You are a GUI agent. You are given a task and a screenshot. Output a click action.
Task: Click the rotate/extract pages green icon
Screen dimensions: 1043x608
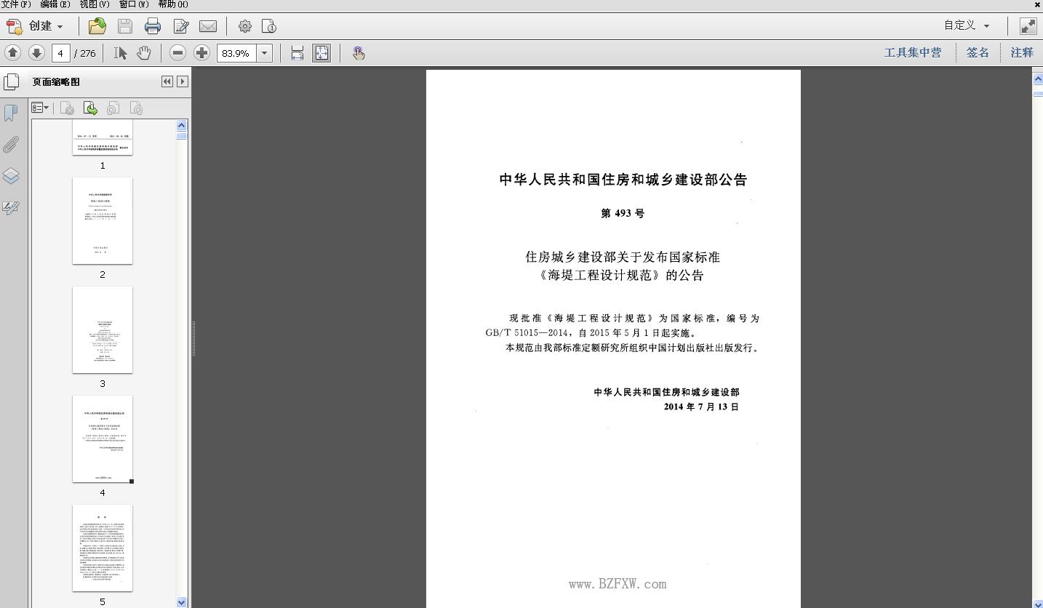(90, 108)
